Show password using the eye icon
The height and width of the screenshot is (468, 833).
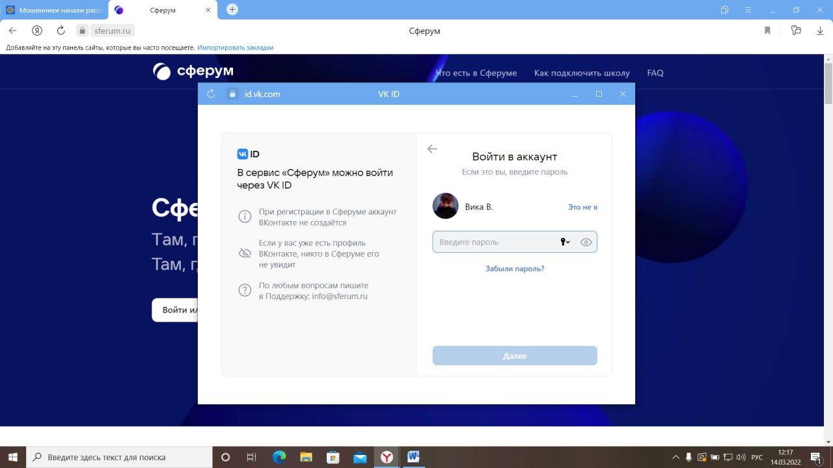pyautogui.click(x=586, y=242)
